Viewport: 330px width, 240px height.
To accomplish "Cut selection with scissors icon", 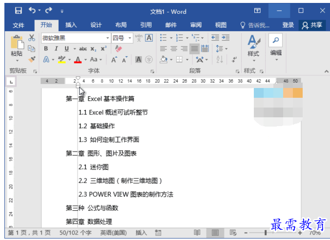I will pyautogui.click(x=32, y=38).
